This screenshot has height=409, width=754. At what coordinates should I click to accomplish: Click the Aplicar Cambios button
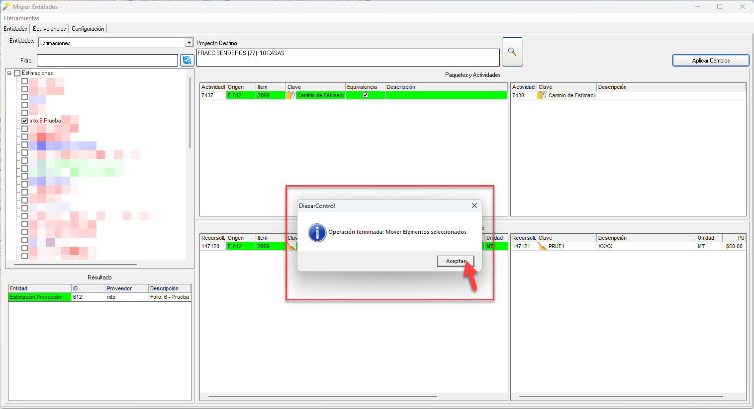pos(710,60)
